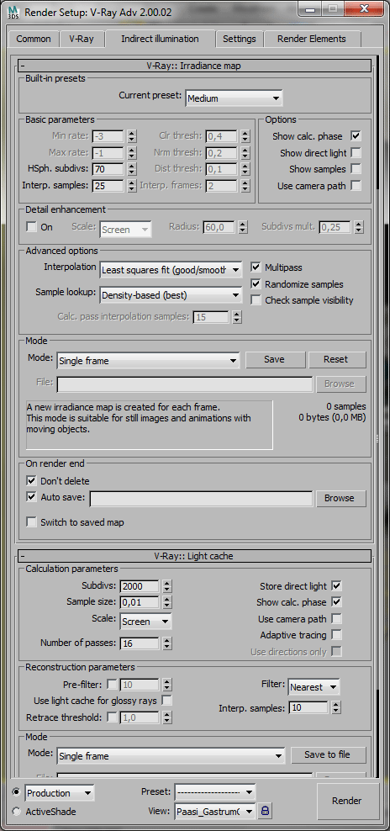Click the Number of passes spinner
This screenshot has width=390, height=831.
167,643
